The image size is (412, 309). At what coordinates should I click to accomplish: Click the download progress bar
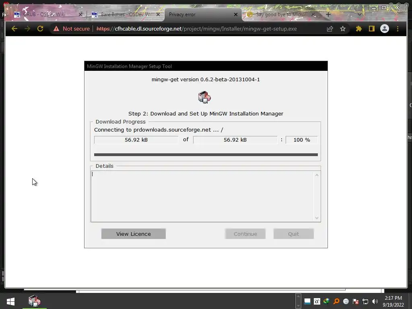click(x=206, y=155)
